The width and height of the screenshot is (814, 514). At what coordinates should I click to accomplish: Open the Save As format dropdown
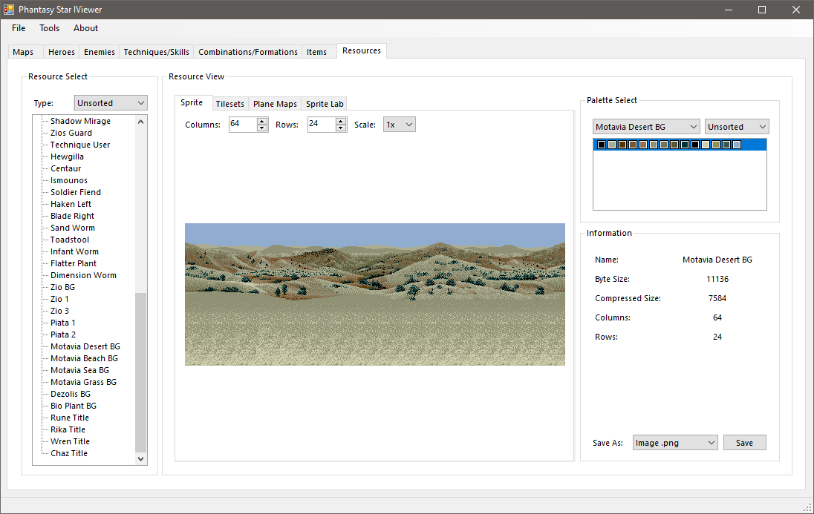point(675,442)
